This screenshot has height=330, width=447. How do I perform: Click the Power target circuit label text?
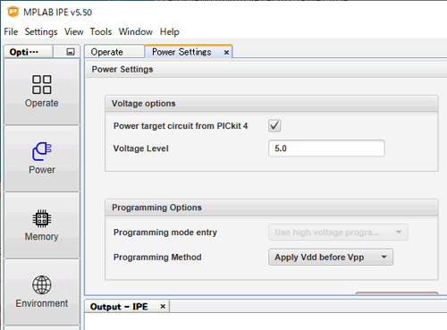click(181, 126)
